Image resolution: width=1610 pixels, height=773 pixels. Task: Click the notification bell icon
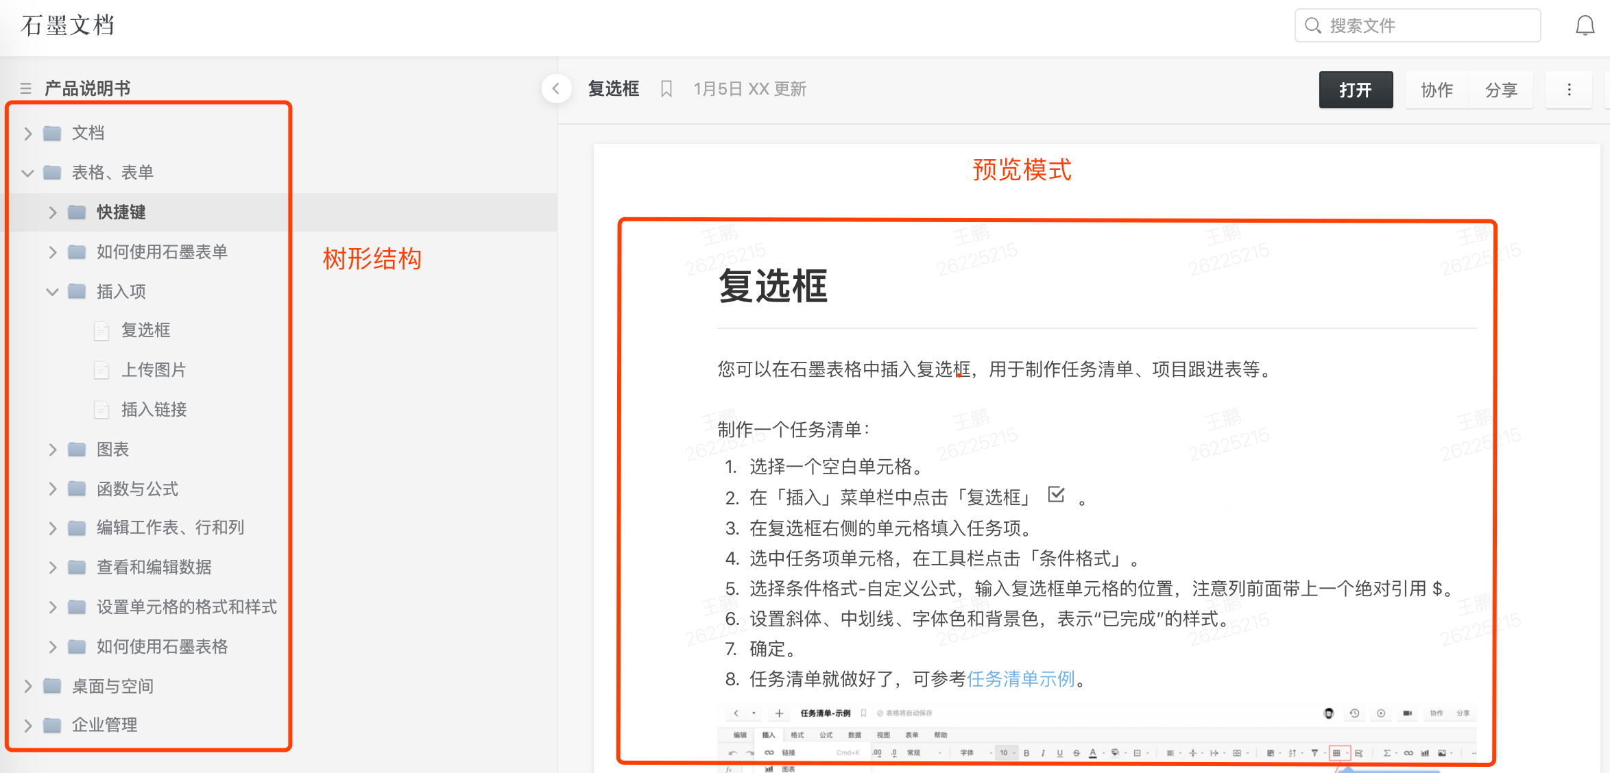(1585, 26)
